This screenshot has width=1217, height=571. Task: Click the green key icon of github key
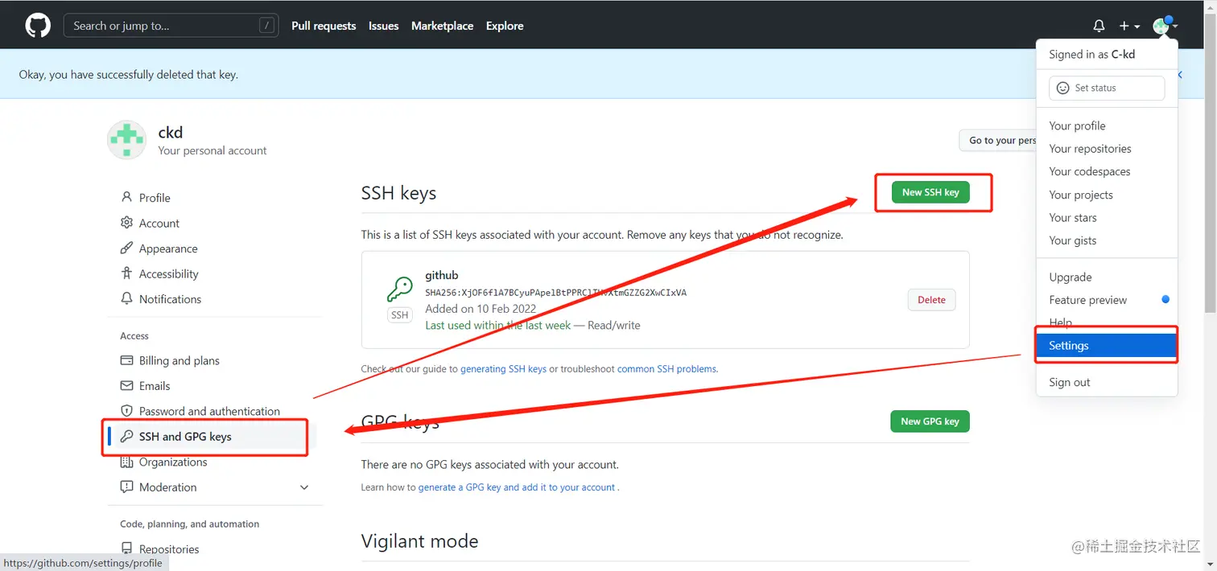pyautogui.click(x=399, y=289)
